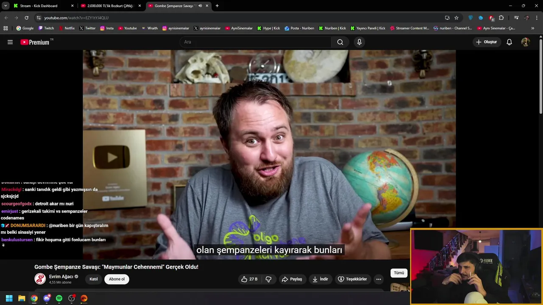Screen dimensions: 543x305
Task: Open Netflix bookmark
Action: [67, 28]
